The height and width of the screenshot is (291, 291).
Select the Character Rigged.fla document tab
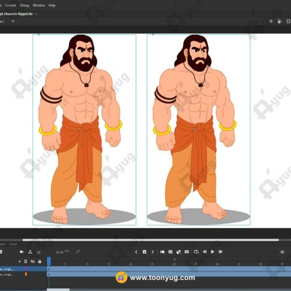(x=16, y=14)
